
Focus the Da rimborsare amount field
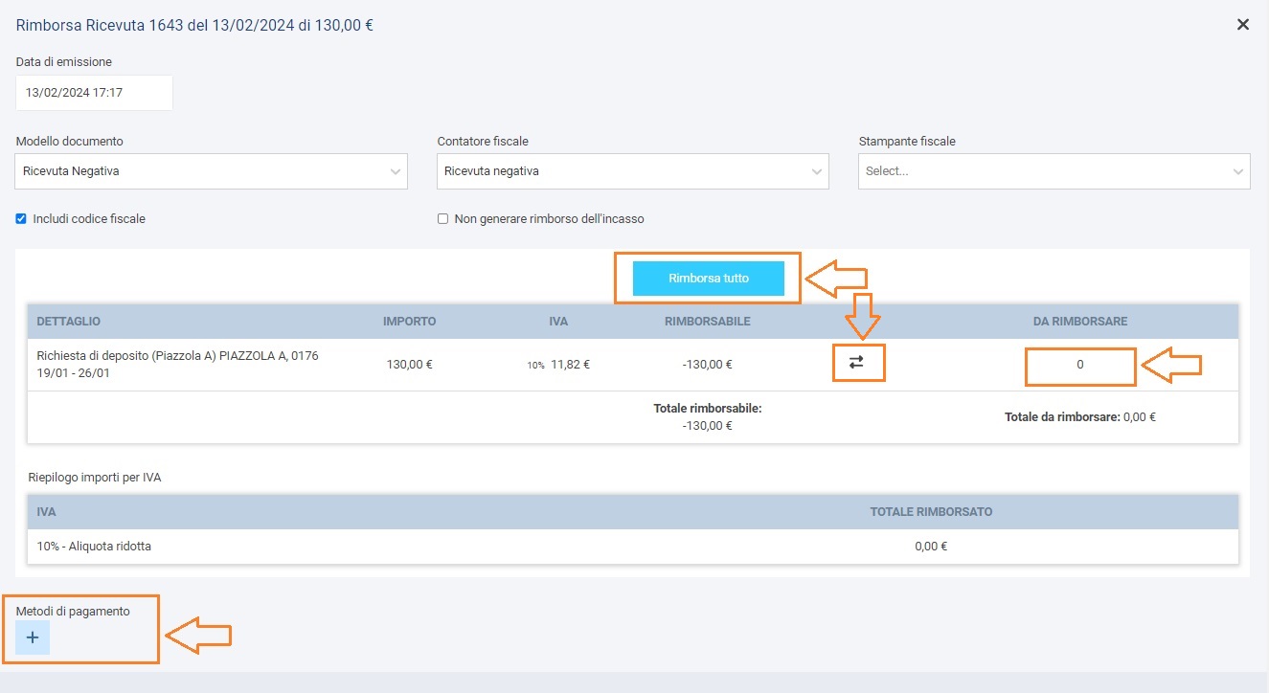click(1079, 365)
